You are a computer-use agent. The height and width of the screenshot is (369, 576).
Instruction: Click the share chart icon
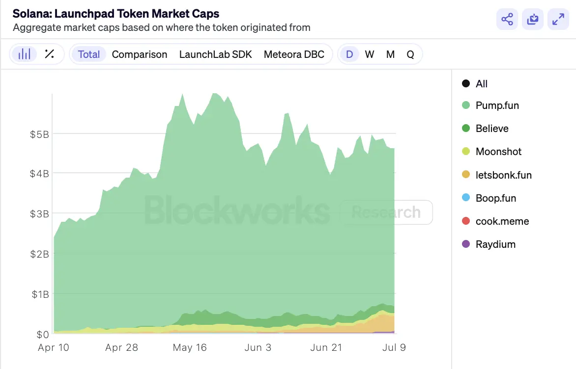[x=507, y=20]
